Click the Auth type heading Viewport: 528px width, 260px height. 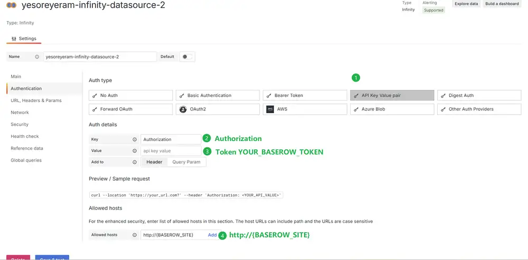tap(100, 81)
